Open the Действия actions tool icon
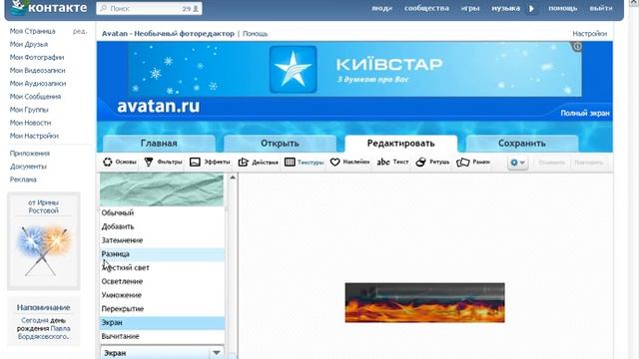639x359 pixels. pyautogui.click(x=244, y=162)
